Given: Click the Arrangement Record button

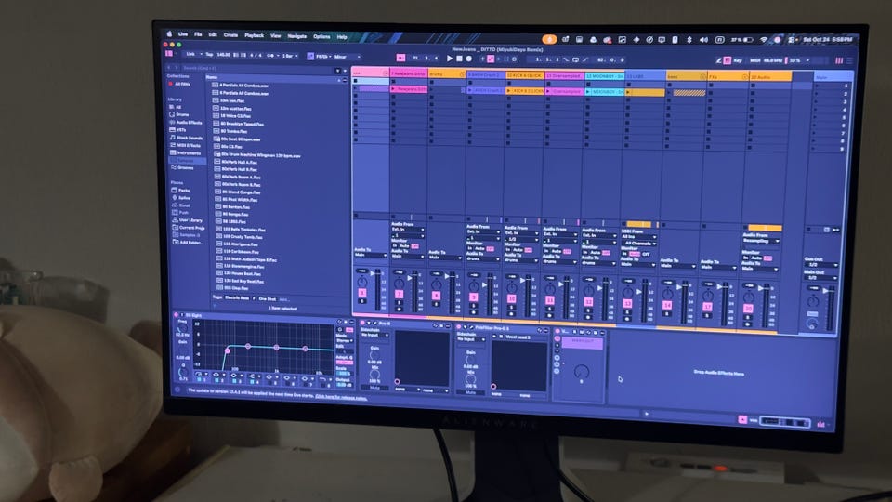Looking at the screenshot, I should 468,59.
